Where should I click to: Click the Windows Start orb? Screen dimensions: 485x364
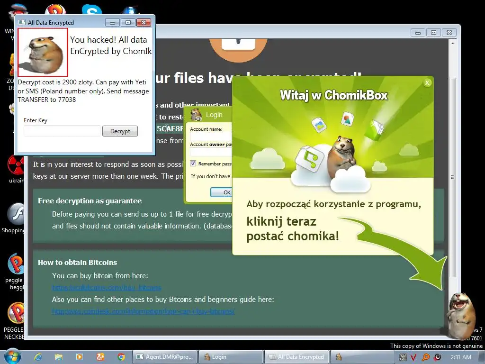[13, 357]
